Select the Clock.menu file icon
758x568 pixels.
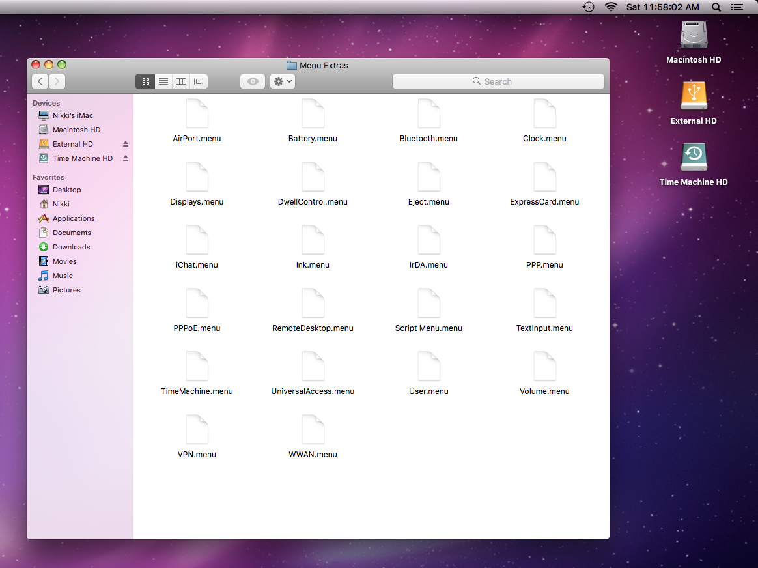pos(545,113)
